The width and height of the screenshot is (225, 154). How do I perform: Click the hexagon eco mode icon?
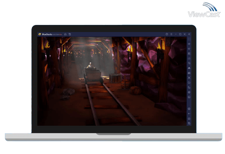point(189,92)
